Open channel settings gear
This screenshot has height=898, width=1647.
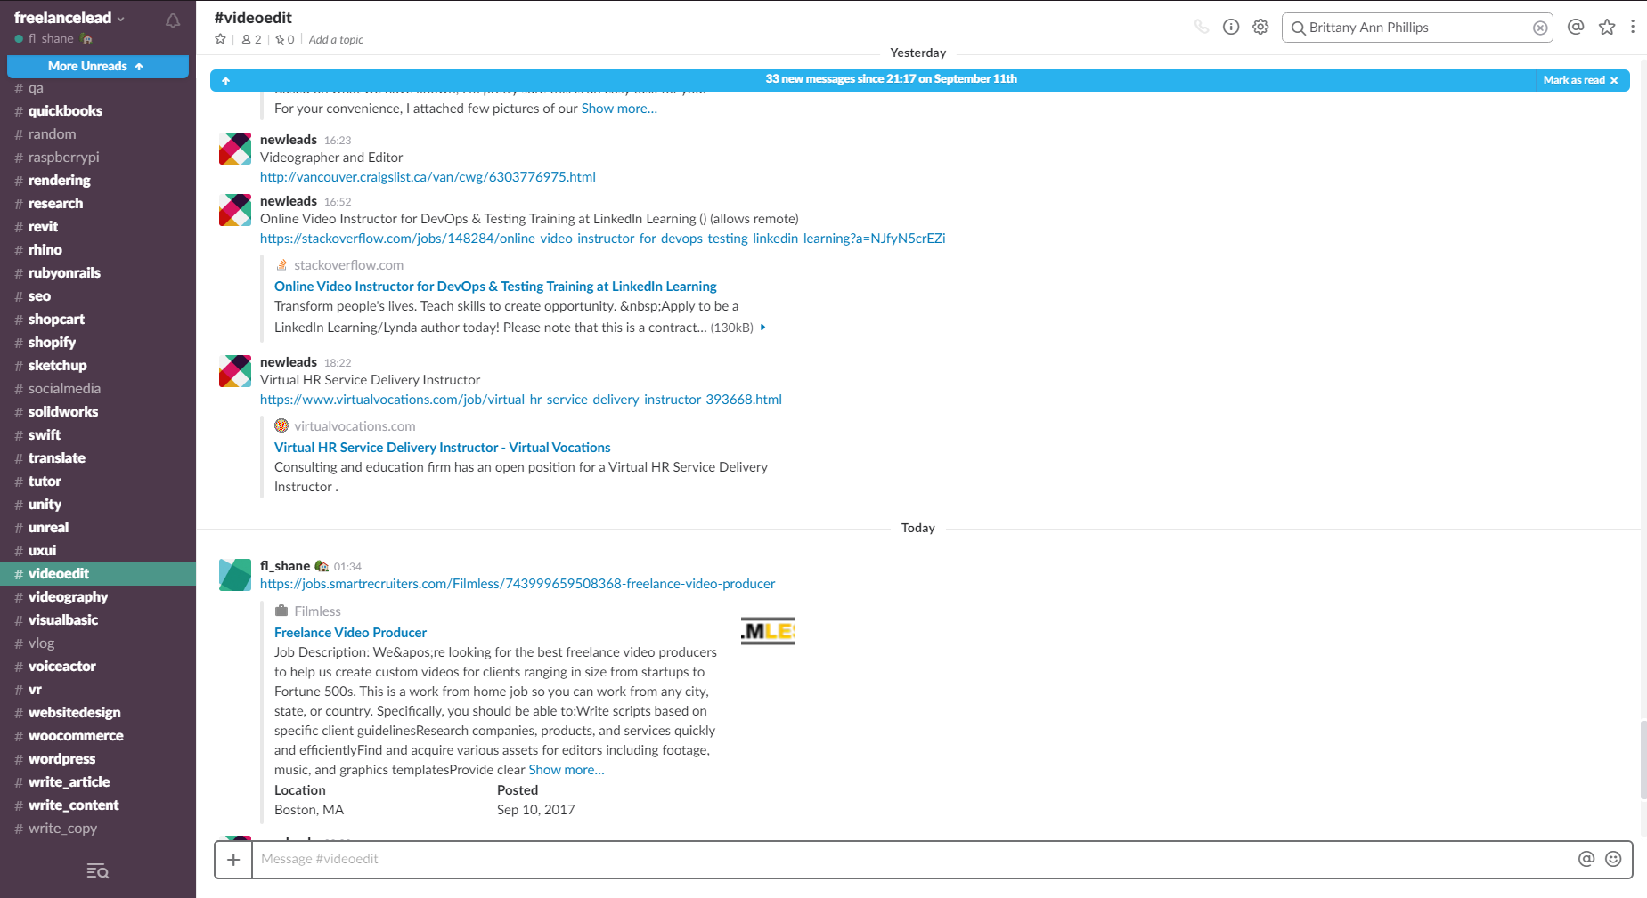pos(1260,27)
